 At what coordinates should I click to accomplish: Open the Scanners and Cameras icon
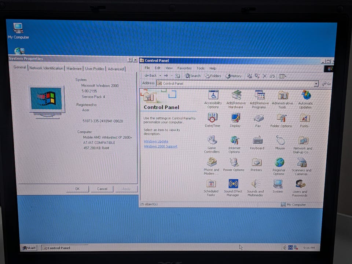point(301,166)
